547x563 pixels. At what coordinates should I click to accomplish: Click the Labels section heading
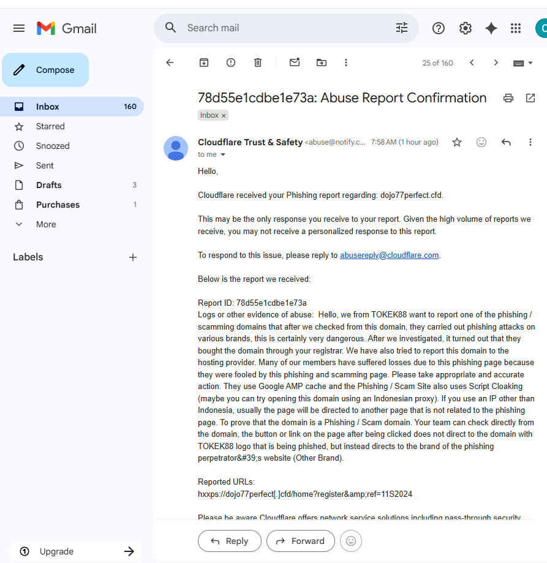pos(28,257)
